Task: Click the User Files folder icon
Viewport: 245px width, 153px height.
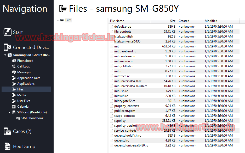Action: 14,101
